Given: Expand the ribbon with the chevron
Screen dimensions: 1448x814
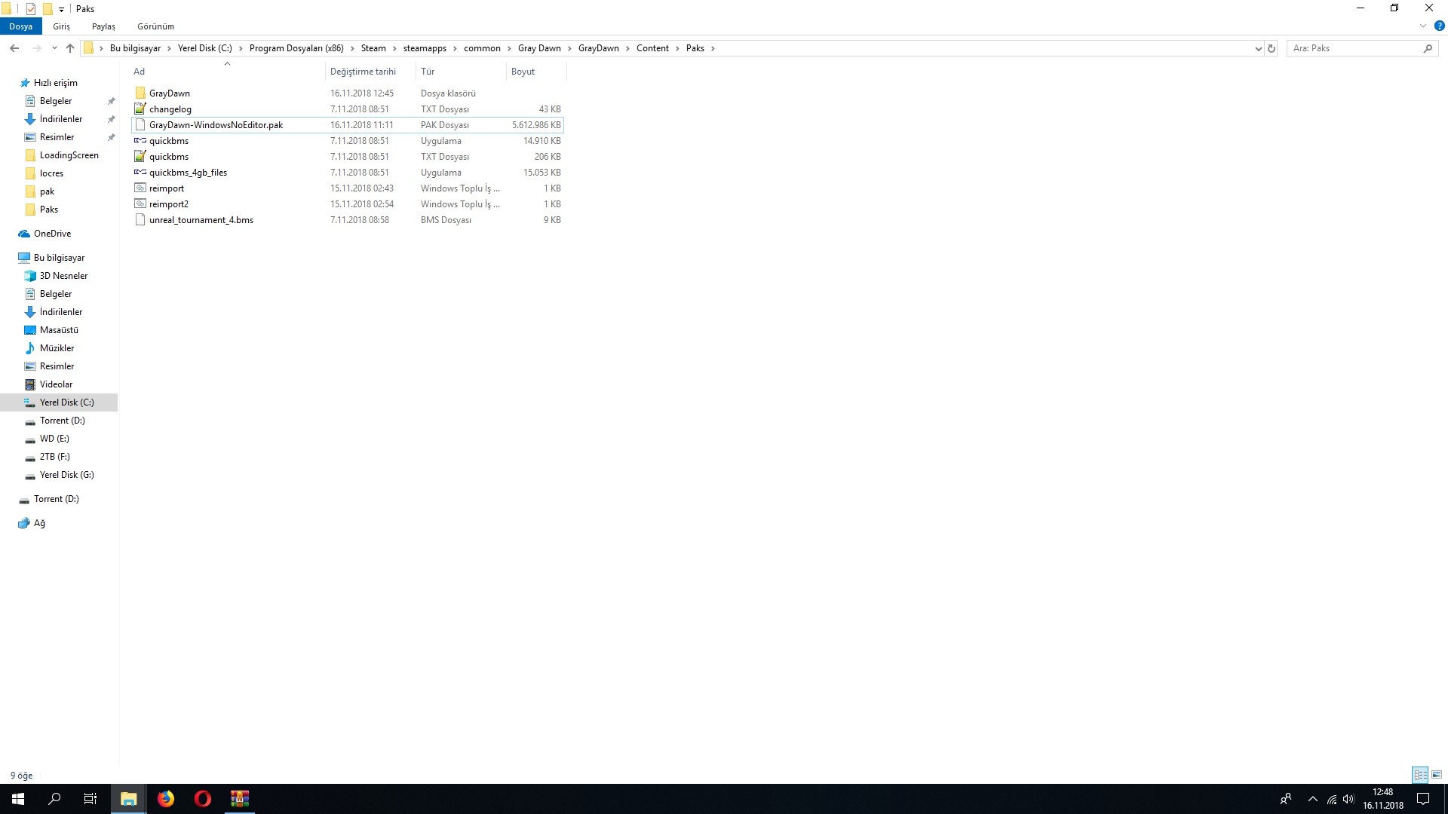Looking at the screenshot, I should [1423, 26].
